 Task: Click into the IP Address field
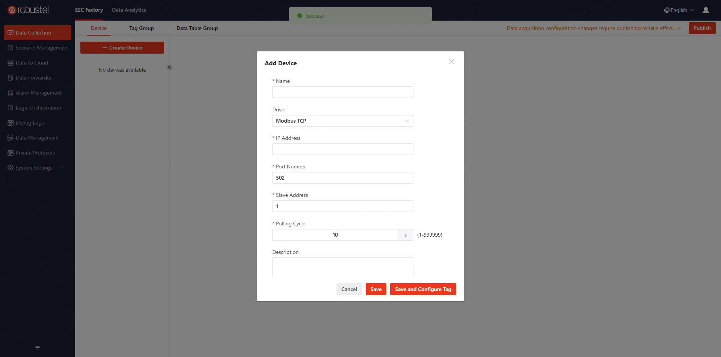pos(342,149)
